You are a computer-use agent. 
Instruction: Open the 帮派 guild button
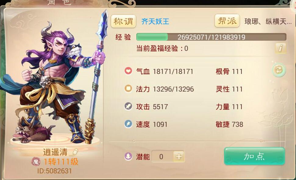tap(227, 20)
